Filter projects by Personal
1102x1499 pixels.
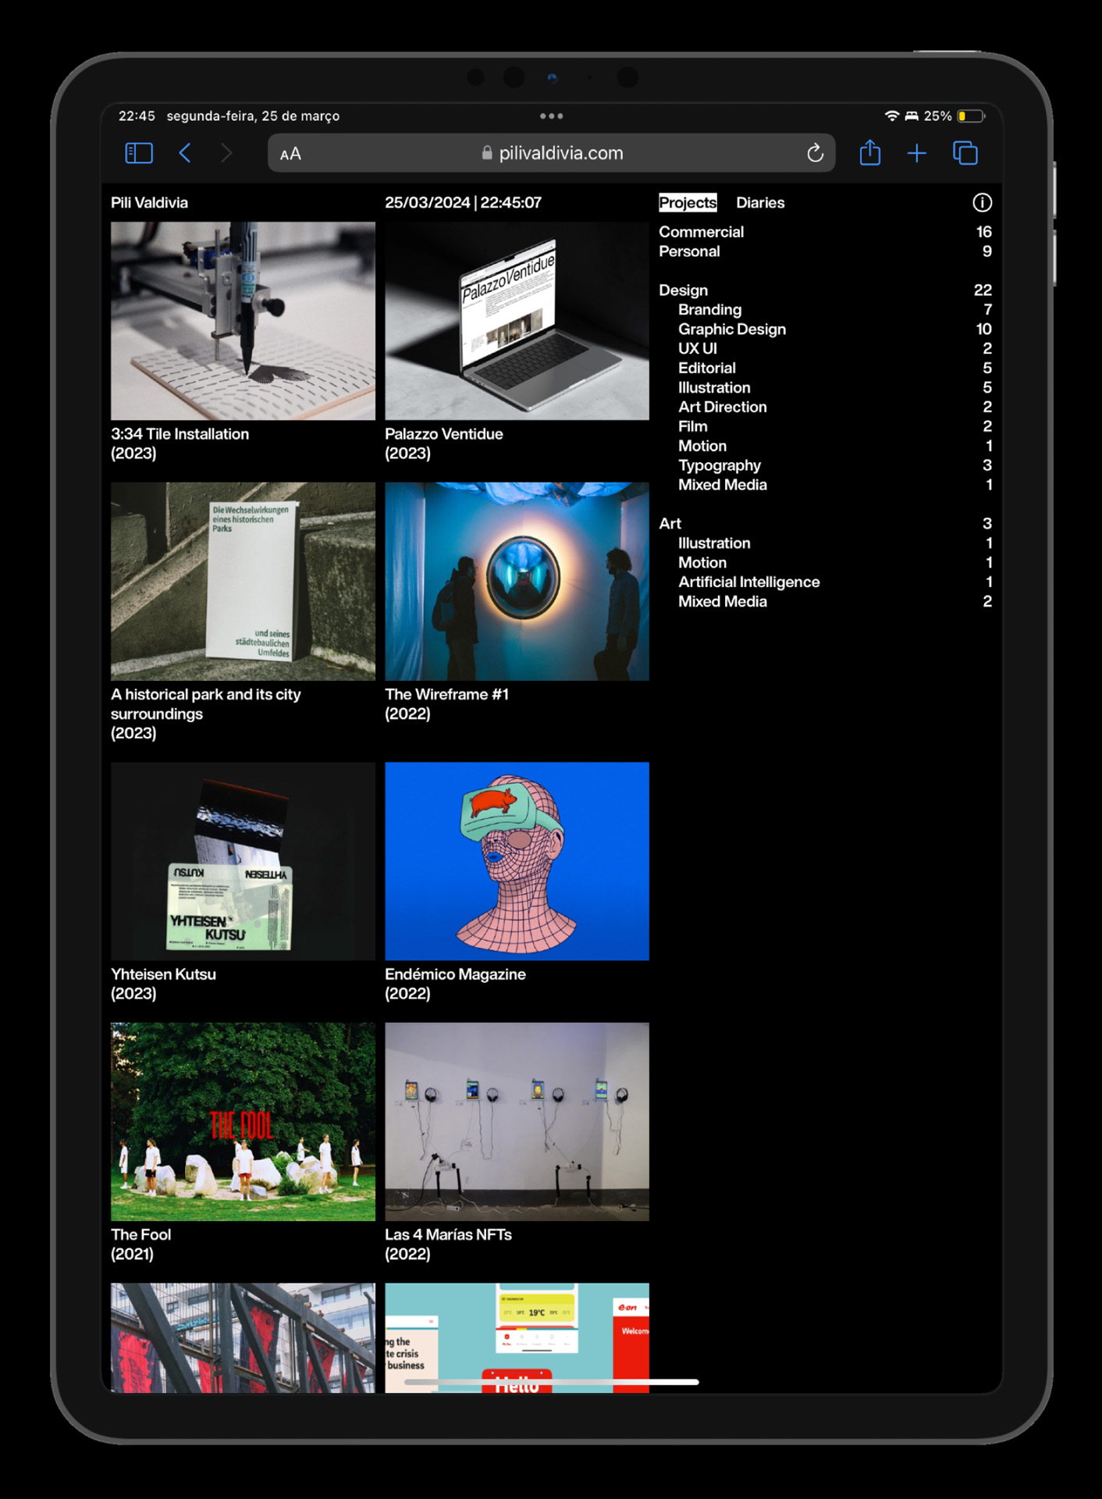(x=689, y=251)
